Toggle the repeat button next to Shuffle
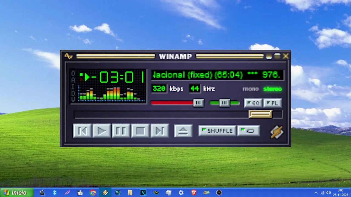351x197 pixels. 248,131
